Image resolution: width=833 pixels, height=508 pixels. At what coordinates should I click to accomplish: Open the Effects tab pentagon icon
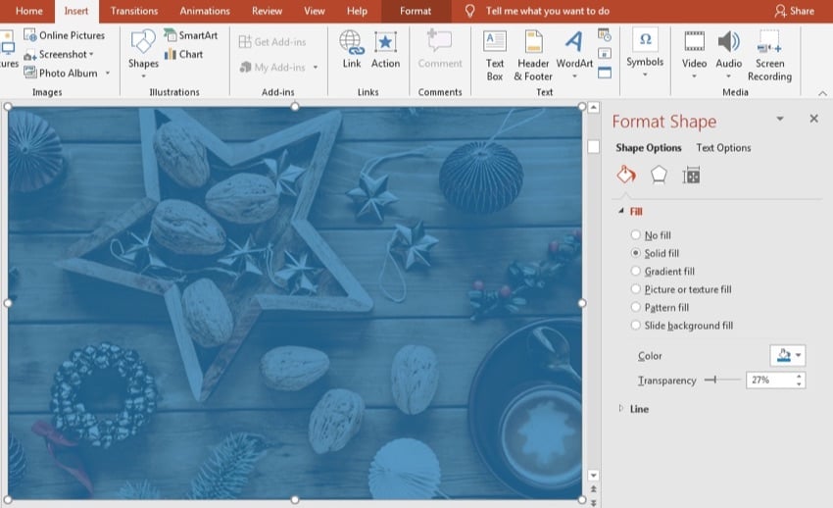659,175
